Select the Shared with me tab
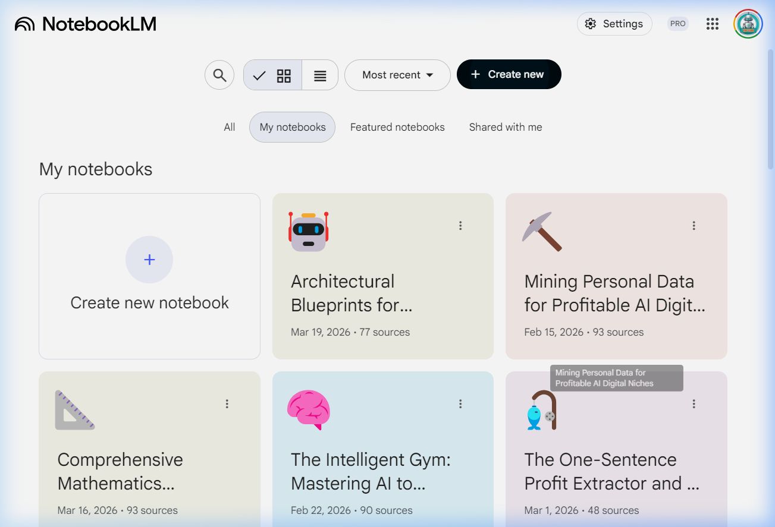Screen dimensions: 775x527 click(x=505, y=127)
